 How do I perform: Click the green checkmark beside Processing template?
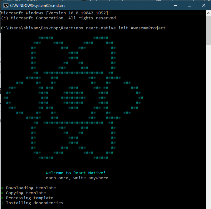(x=2, y=198)
